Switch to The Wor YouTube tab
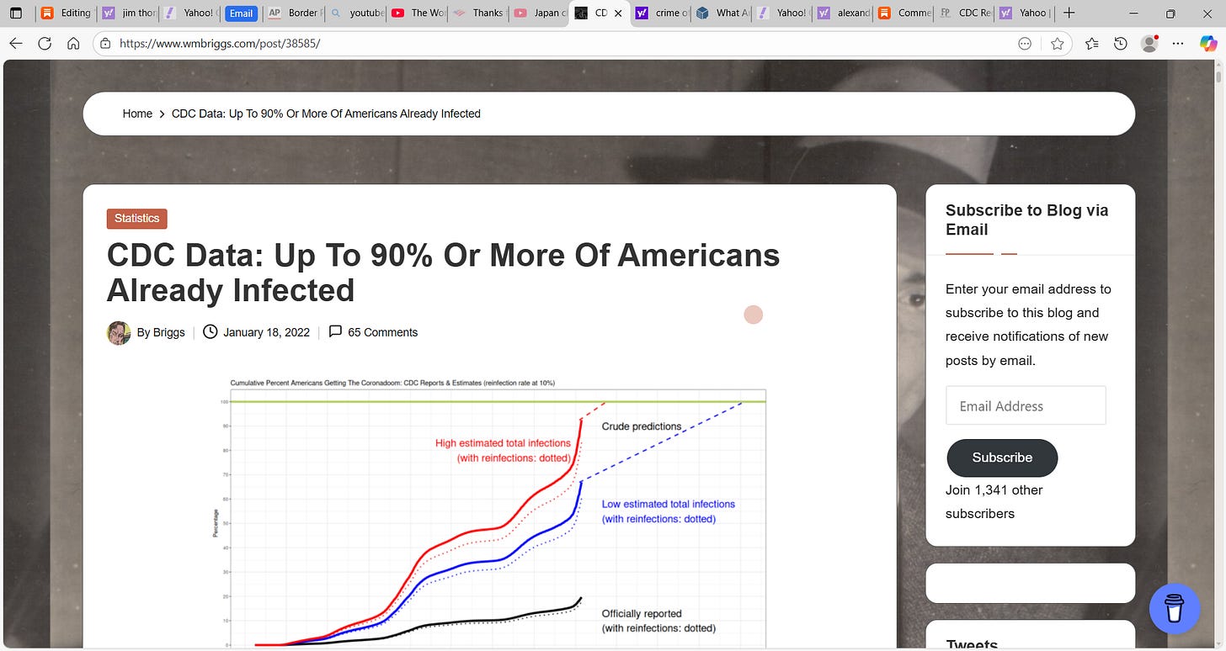1226x651 pixels. 418,13
